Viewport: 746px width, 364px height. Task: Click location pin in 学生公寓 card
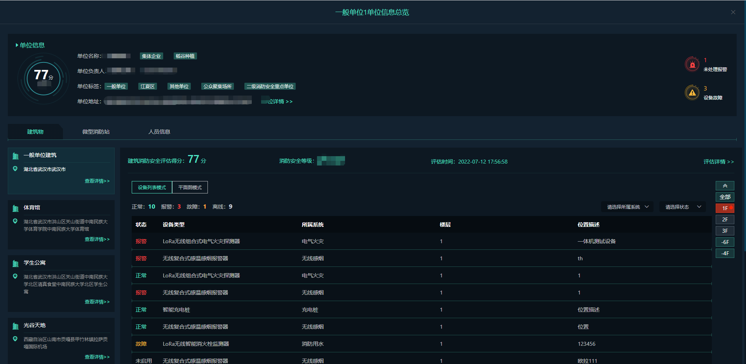15,277
